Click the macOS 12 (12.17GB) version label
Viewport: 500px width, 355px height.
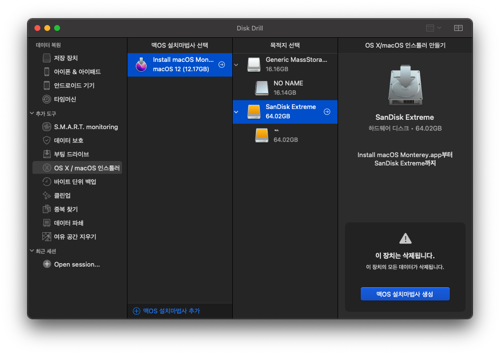(181, 69)
